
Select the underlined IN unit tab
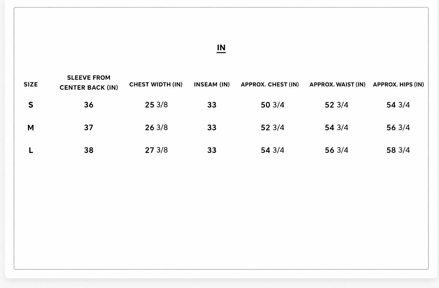point(221,48)
